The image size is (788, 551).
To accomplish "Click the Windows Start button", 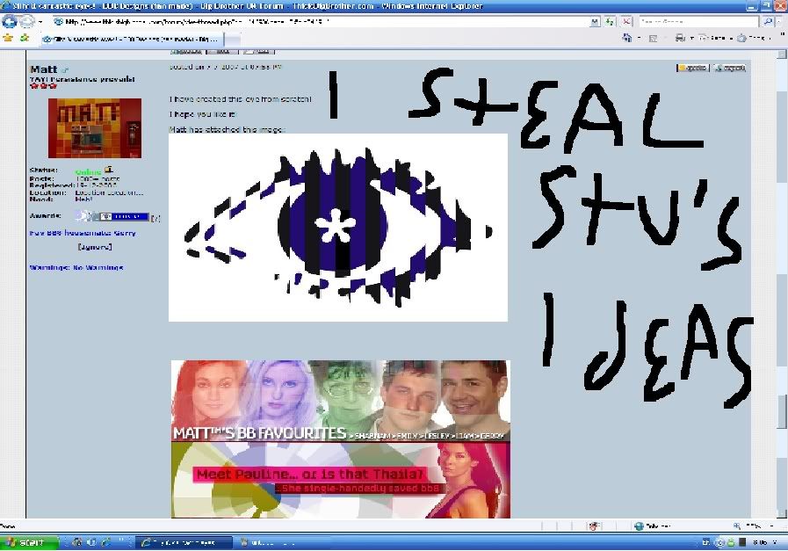I will pos(28,542).
